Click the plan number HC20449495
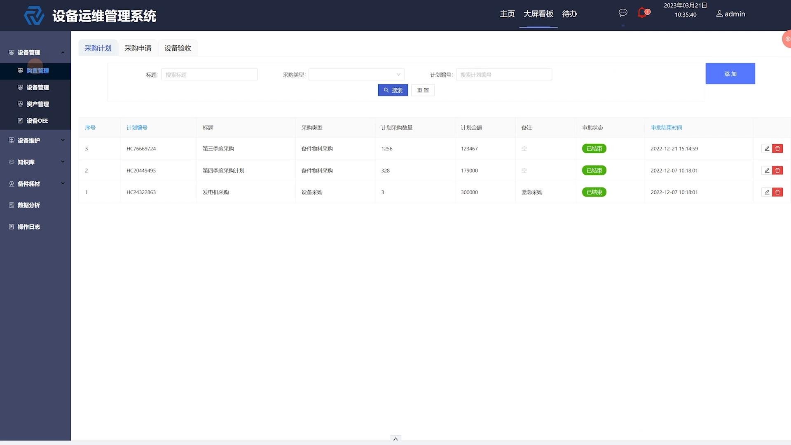Screen dimensions: 791x445 click(x=141, y=171)
